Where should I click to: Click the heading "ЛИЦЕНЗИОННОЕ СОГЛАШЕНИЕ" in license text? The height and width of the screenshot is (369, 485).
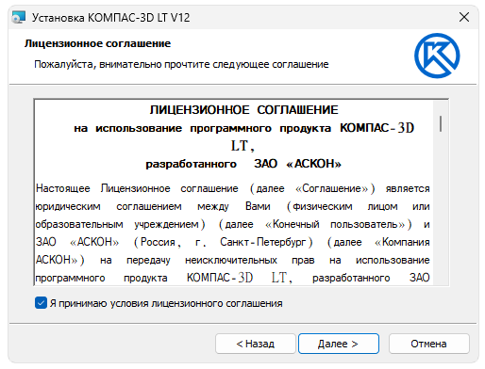(x=243, y=110)
